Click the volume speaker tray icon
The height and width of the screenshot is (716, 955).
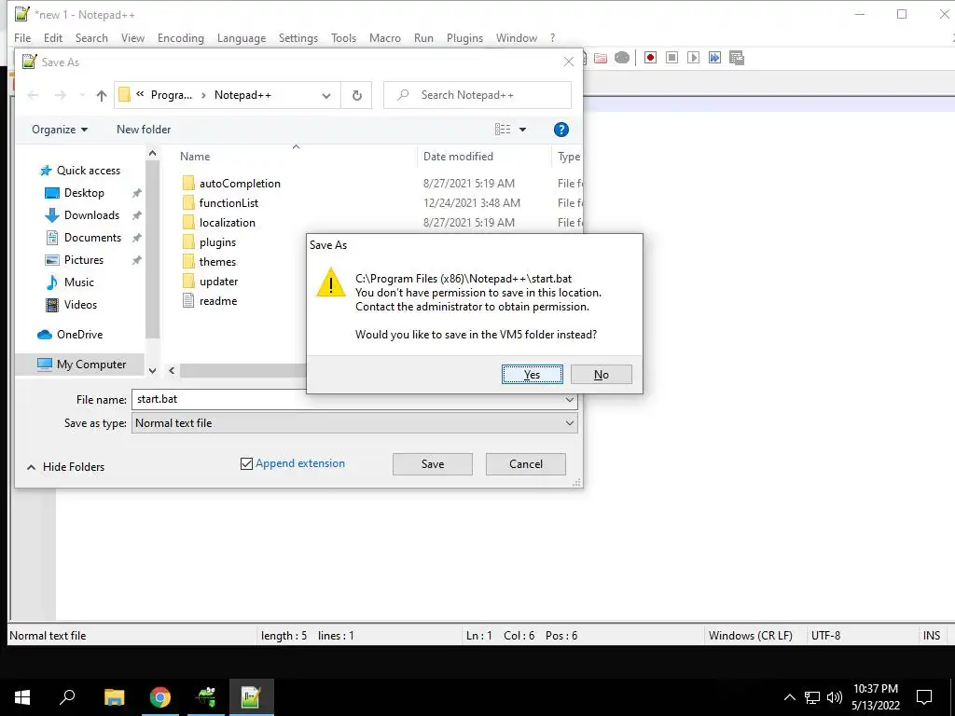(835, 697)
